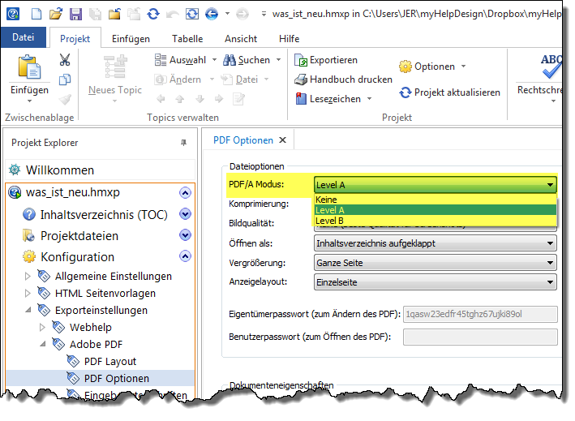
Task: Click Projekt aktualisieren refresh icon
Action: 406,92
